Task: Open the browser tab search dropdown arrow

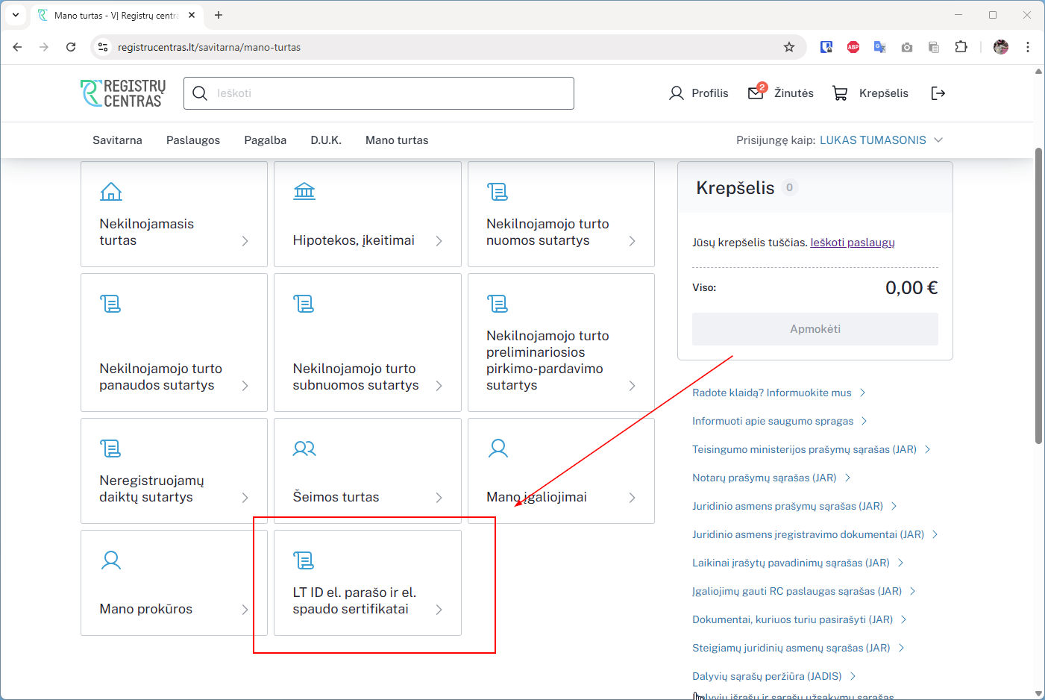Action: click(x=16, y=15)
